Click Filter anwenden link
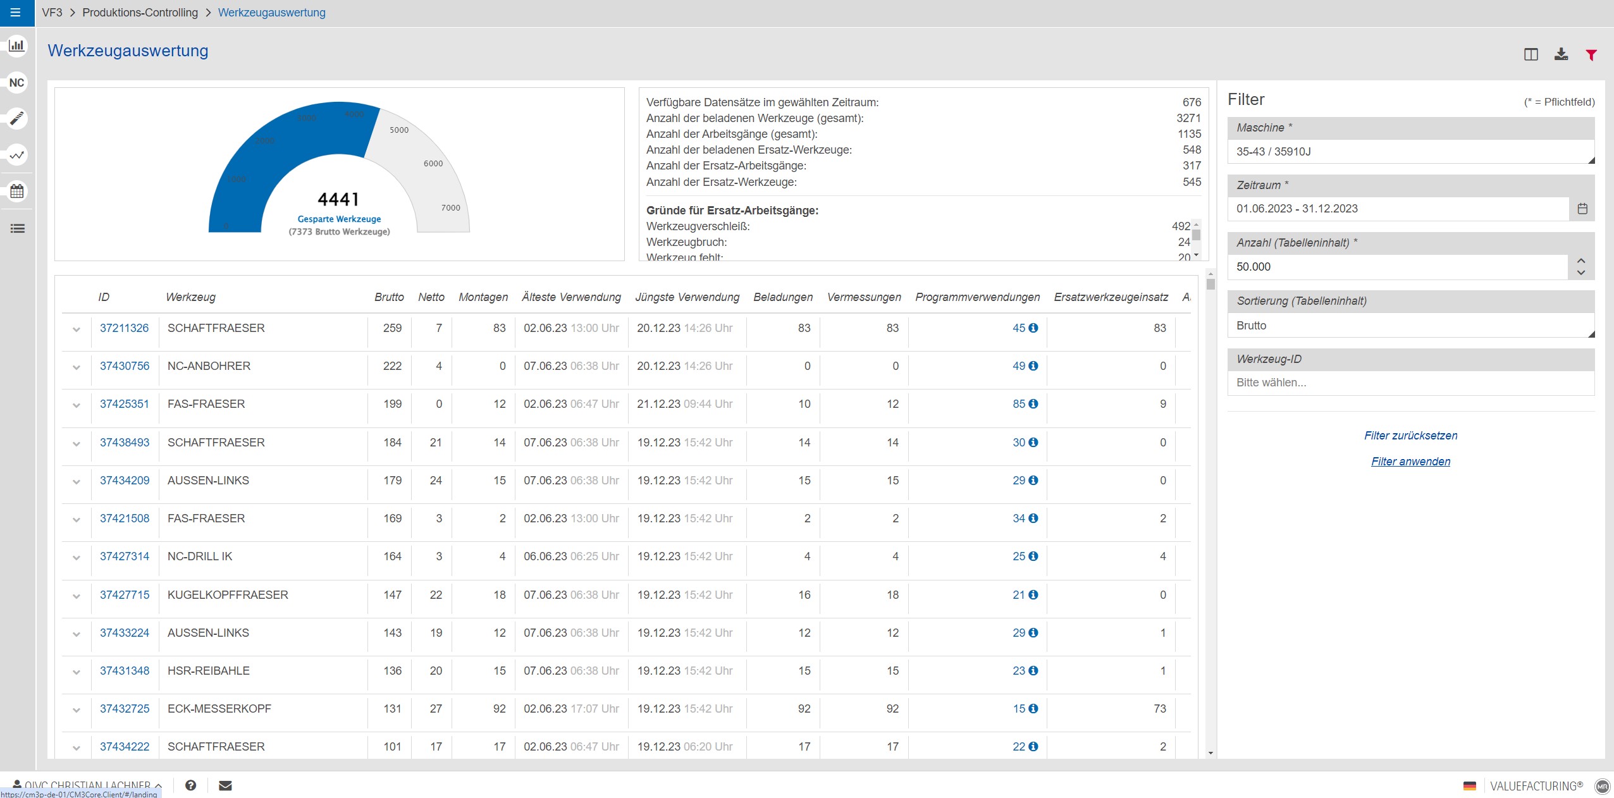 tap(1410, 462)
